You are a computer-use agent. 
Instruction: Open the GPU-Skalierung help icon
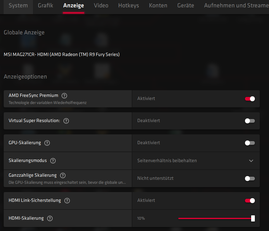(47, 143)
